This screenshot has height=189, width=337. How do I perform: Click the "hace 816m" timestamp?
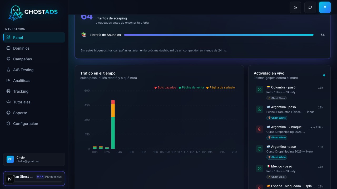[x=316, y=127]
